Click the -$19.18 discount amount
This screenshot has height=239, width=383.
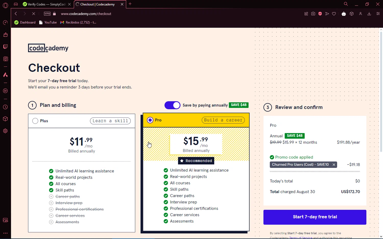click(x=353, y=165)
